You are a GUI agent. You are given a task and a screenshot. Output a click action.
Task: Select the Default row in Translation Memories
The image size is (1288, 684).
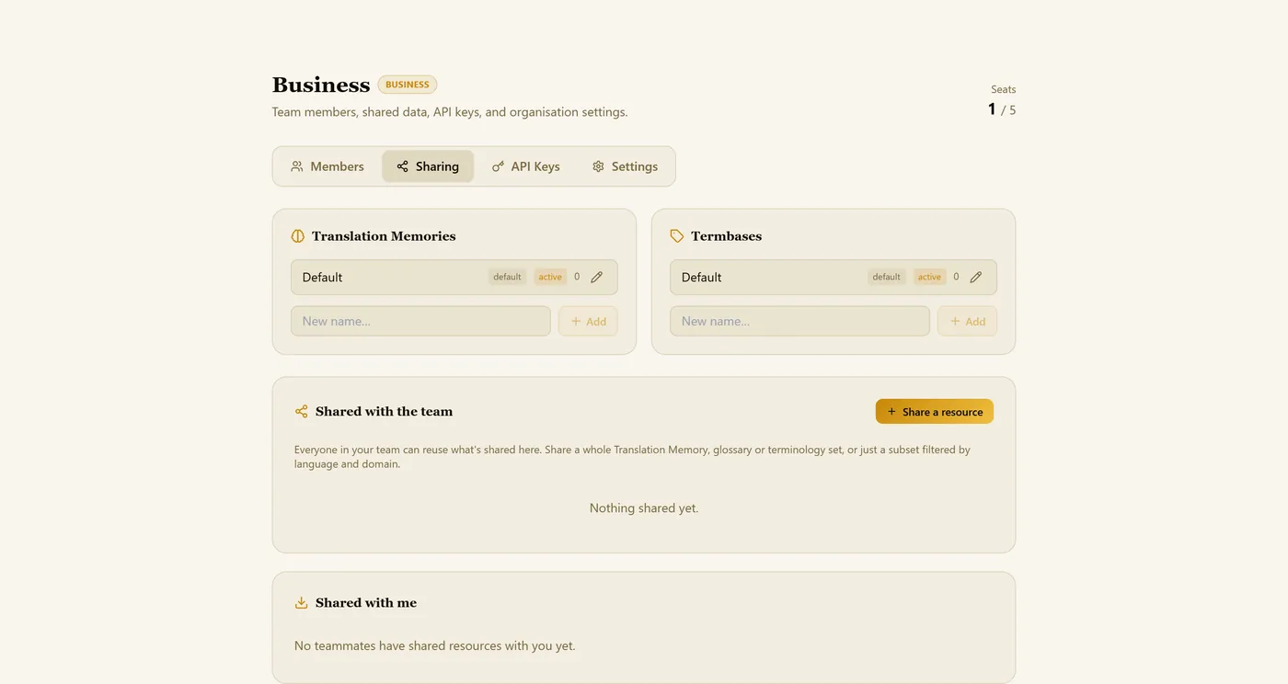(x=454, y=277)
